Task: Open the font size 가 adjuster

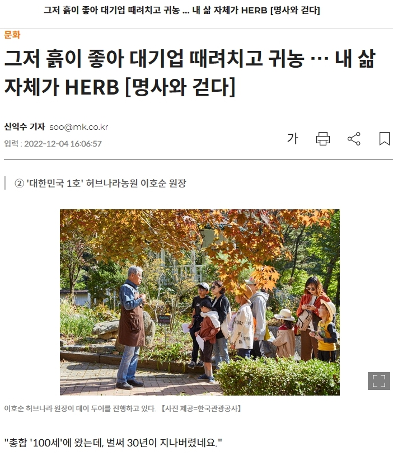Action: coord(292,138)
